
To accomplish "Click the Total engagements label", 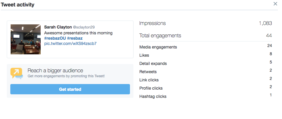I will (160, 36).
